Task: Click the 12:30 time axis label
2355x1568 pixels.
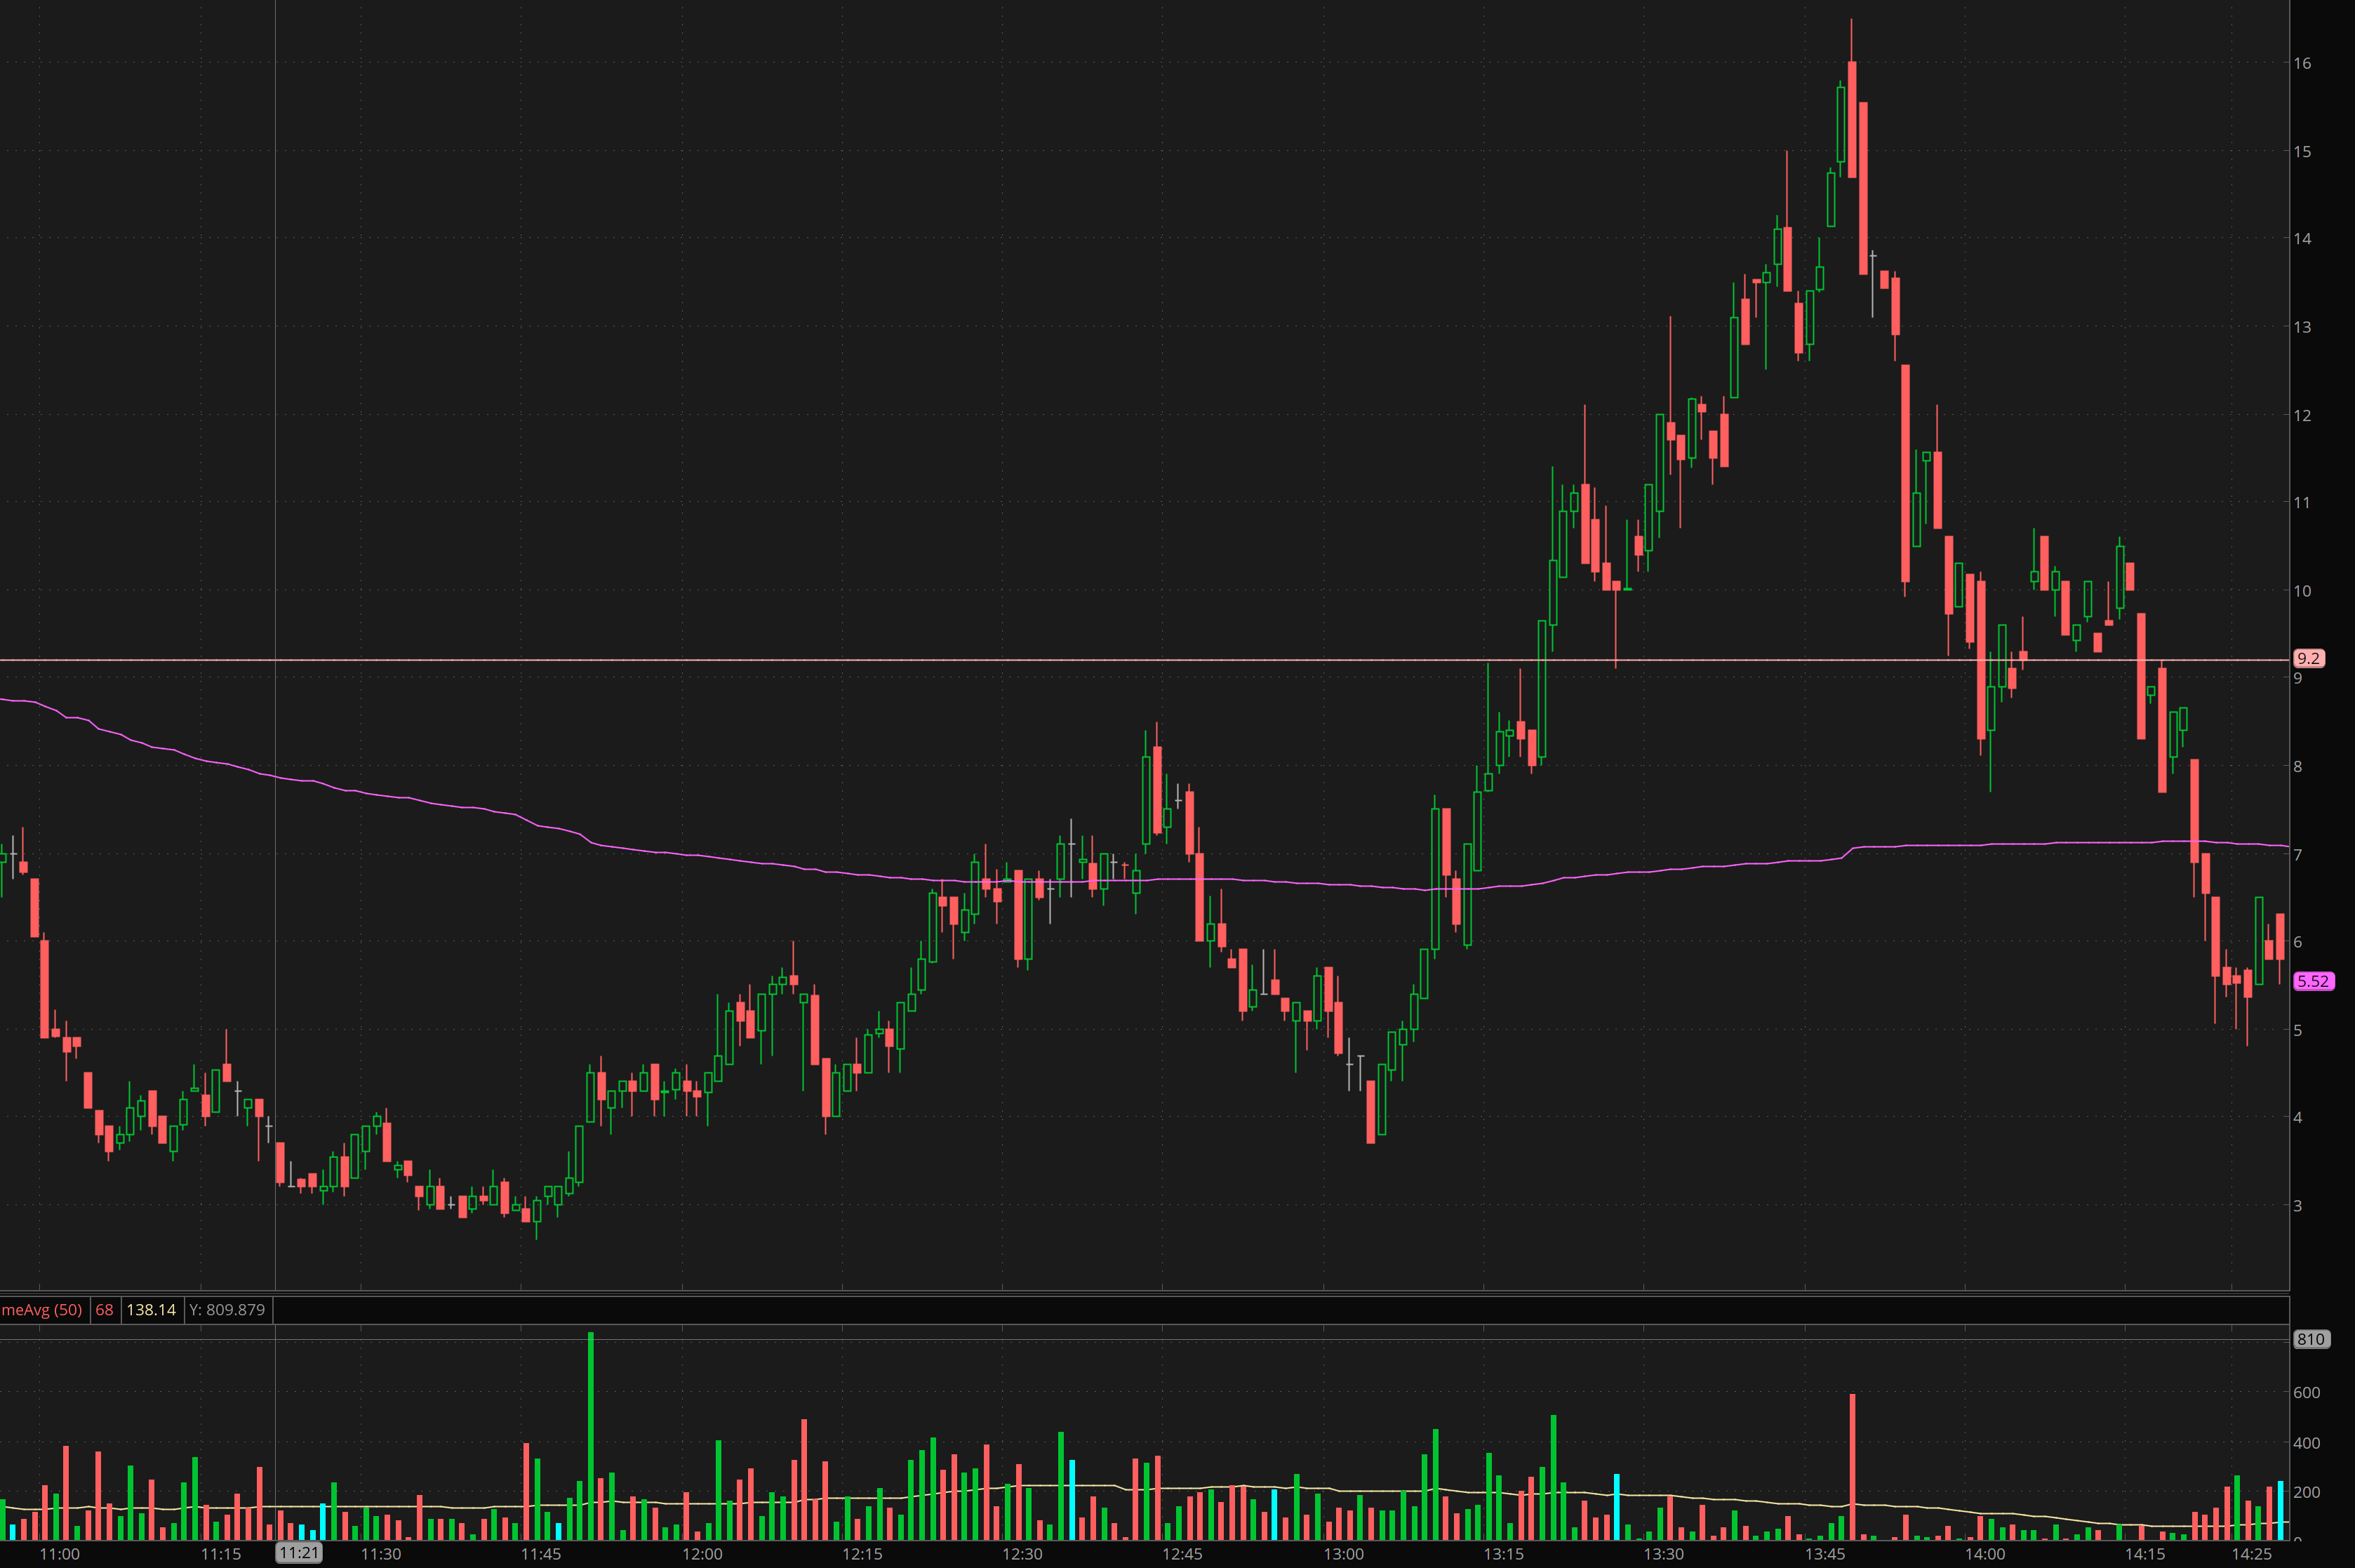Action: click(1022, 1554)
